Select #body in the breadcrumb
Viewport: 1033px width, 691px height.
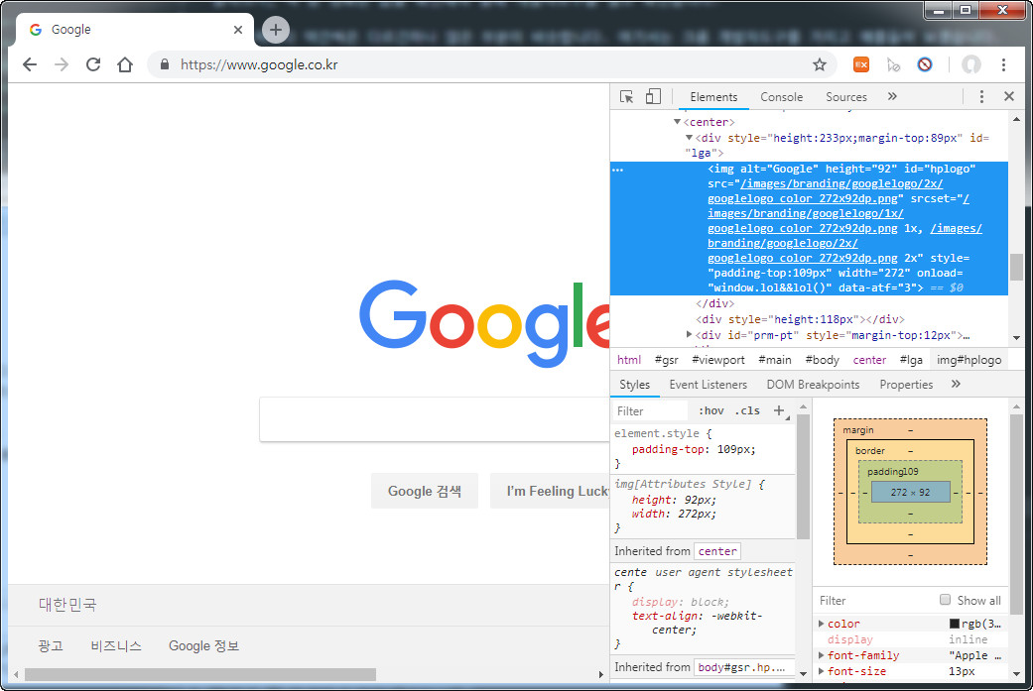coord(823,359)
